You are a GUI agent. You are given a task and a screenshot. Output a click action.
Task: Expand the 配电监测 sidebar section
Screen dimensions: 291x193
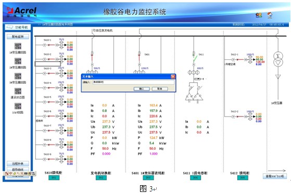click(x=18, y=36)
